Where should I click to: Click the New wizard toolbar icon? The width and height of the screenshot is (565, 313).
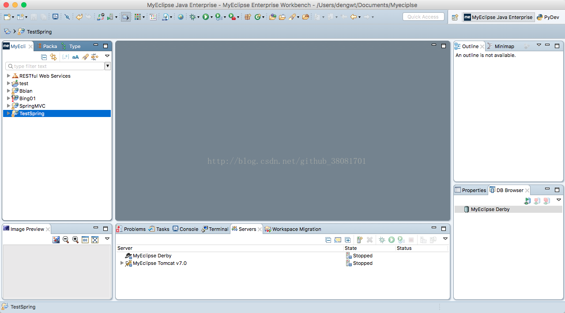tap(7, 17)
